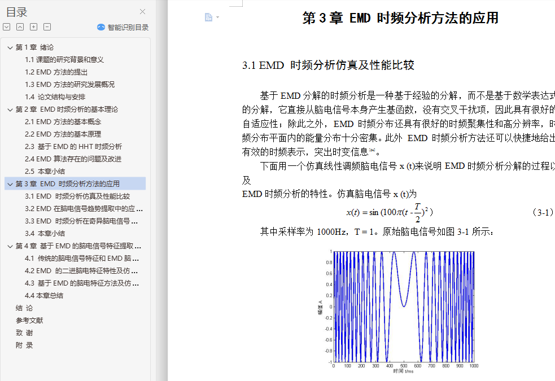Jump to 3.1 EMD时频分析仿真及性能比较 outline entry

pos(77,196)
